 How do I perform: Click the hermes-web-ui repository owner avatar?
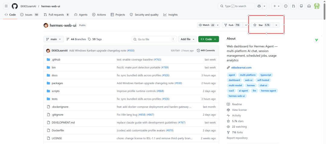46,25
